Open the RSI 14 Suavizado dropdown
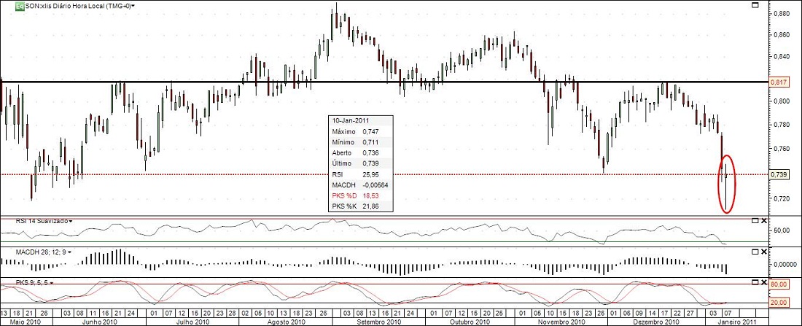The width and height of the screenshot is (802, 326). [x=43, y=220]
